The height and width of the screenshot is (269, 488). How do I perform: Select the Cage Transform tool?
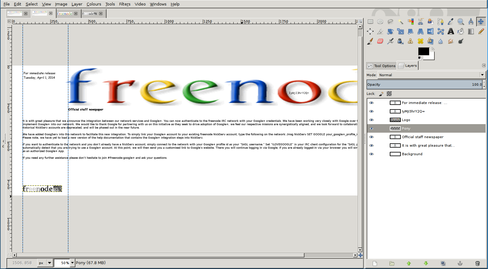coord(440,31)
